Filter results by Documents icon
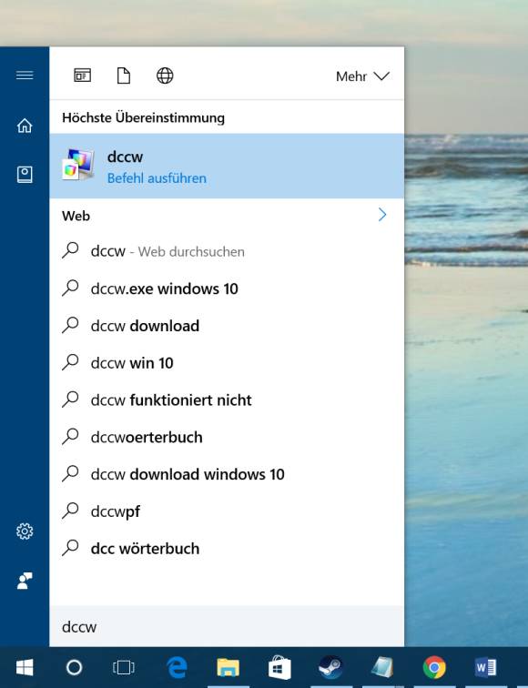528x688 pixels. click(x=124, y=76)
